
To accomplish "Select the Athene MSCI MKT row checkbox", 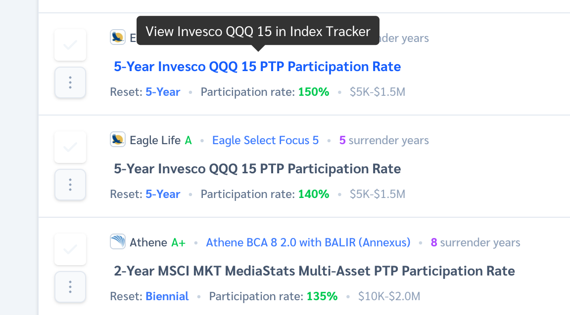I will [70, 249].
